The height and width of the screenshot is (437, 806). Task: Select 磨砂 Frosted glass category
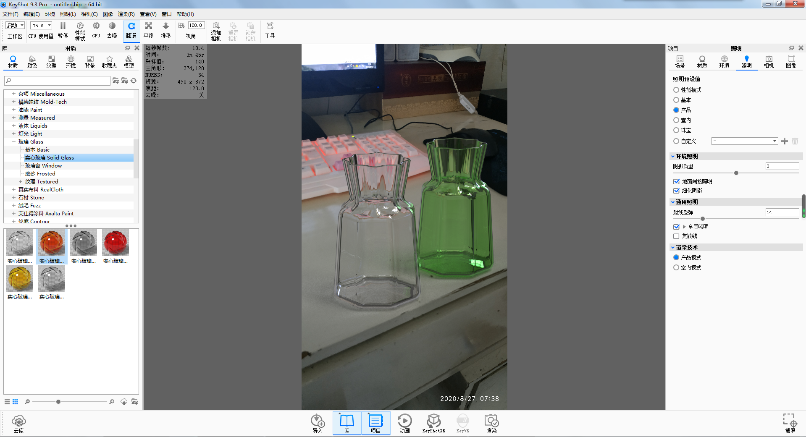[x=40, y=173]
